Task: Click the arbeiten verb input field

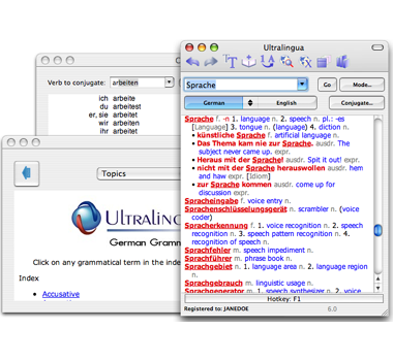Action: [137, 82]
